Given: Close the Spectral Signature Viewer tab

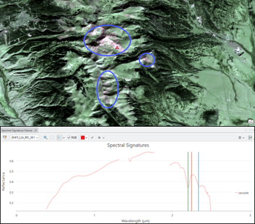Looking at the screenshot, I should tap(36, 130).
